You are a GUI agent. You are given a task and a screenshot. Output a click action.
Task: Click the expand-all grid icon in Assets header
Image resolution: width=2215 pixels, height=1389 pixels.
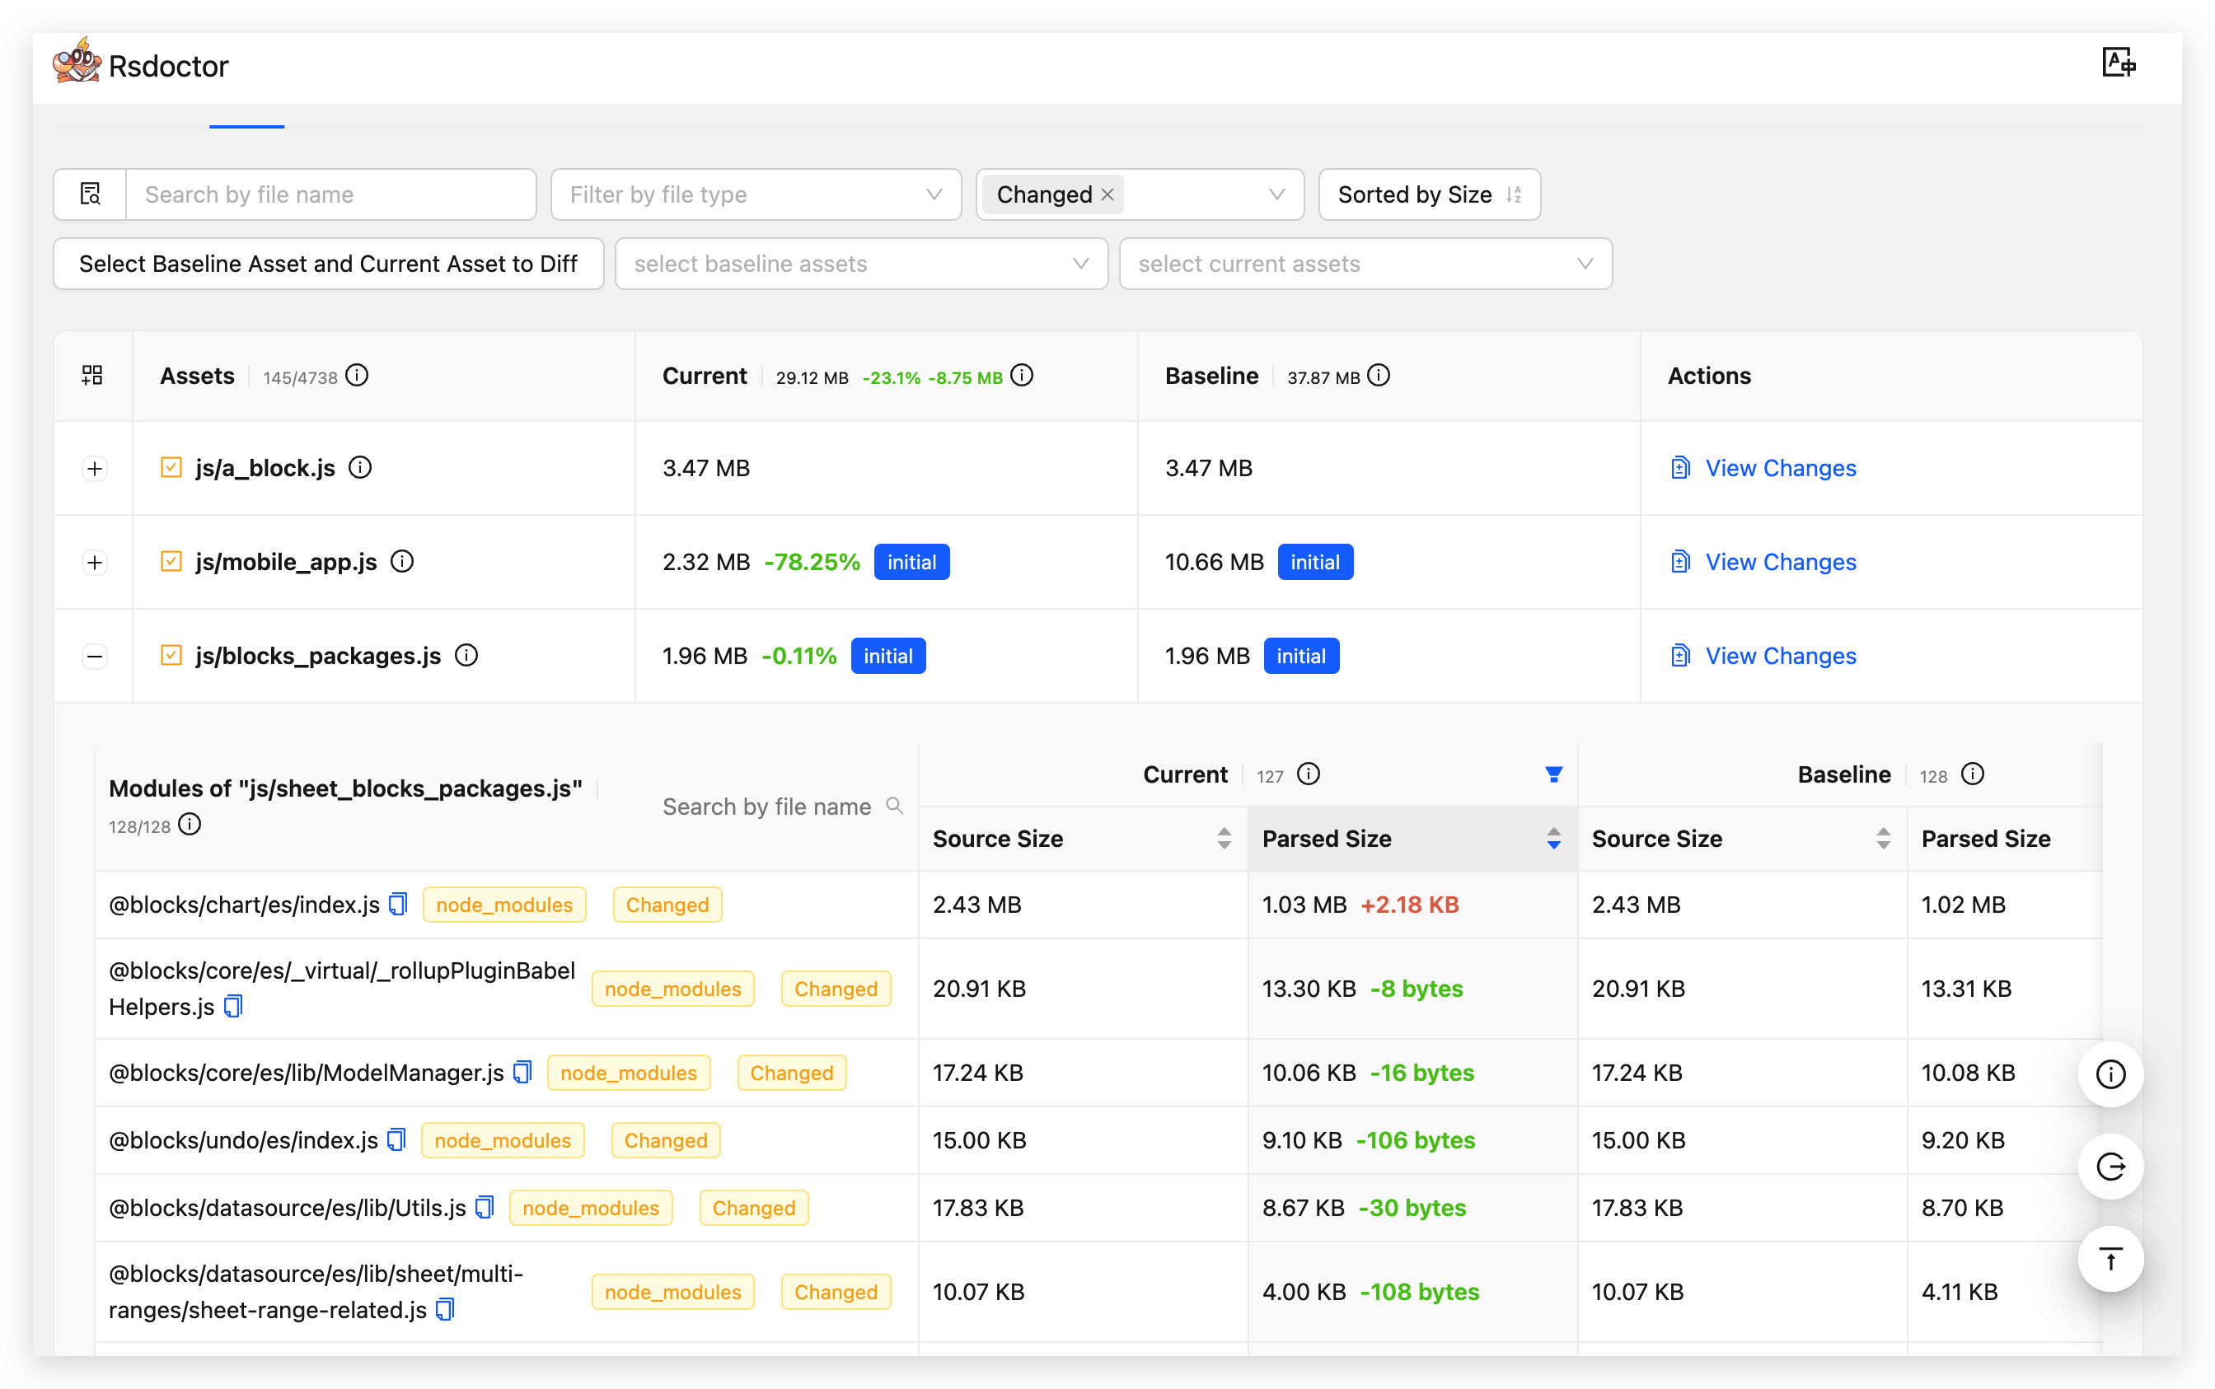pos(91,375)
